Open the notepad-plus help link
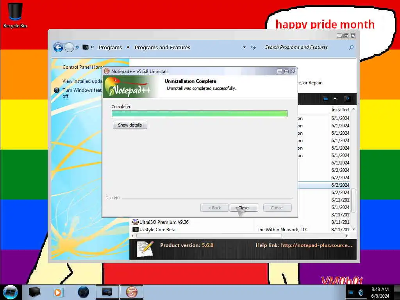Screen dimensions: 400x300 click(316, 245)
